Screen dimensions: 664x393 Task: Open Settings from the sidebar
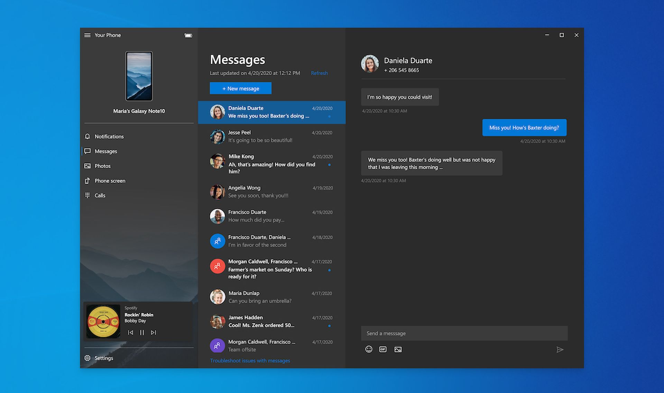pos(104,358)
